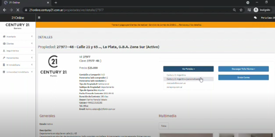The width and height of the screenshot is (275, 137).
Task: Open the Por La Casa user menu
Action: coord(268,18)
